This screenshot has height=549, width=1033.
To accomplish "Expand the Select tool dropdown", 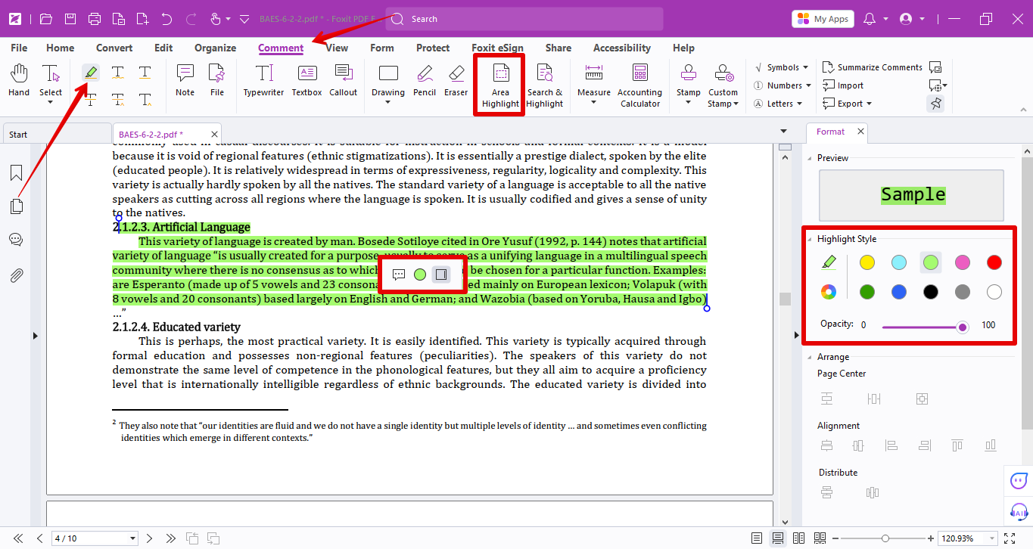I will pyautogui.click(x=51, y=103).
